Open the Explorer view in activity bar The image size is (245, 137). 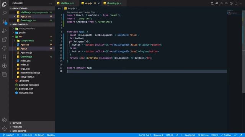point(4,4)
